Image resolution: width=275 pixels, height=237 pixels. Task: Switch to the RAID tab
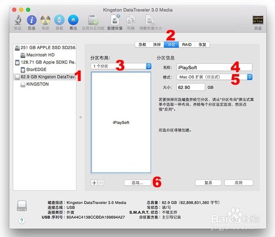click(186, 45)
